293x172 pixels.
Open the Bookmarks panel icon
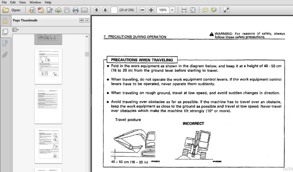tap(5, 43)
